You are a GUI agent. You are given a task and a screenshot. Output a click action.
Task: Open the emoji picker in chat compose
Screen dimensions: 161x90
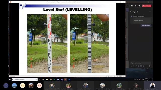click(x=139, y=66)
